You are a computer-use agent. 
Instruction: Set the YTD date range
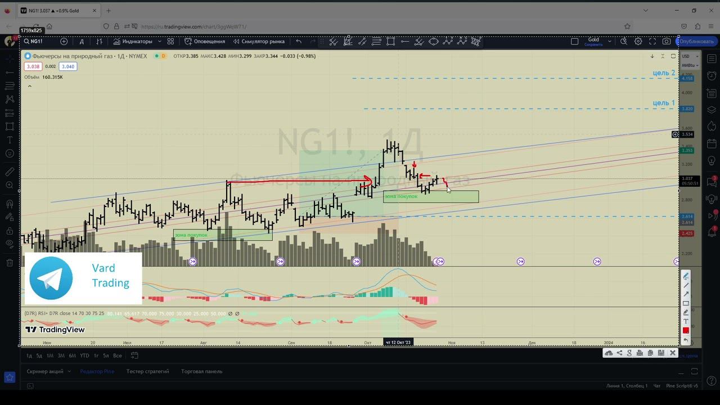pos(84,355)
